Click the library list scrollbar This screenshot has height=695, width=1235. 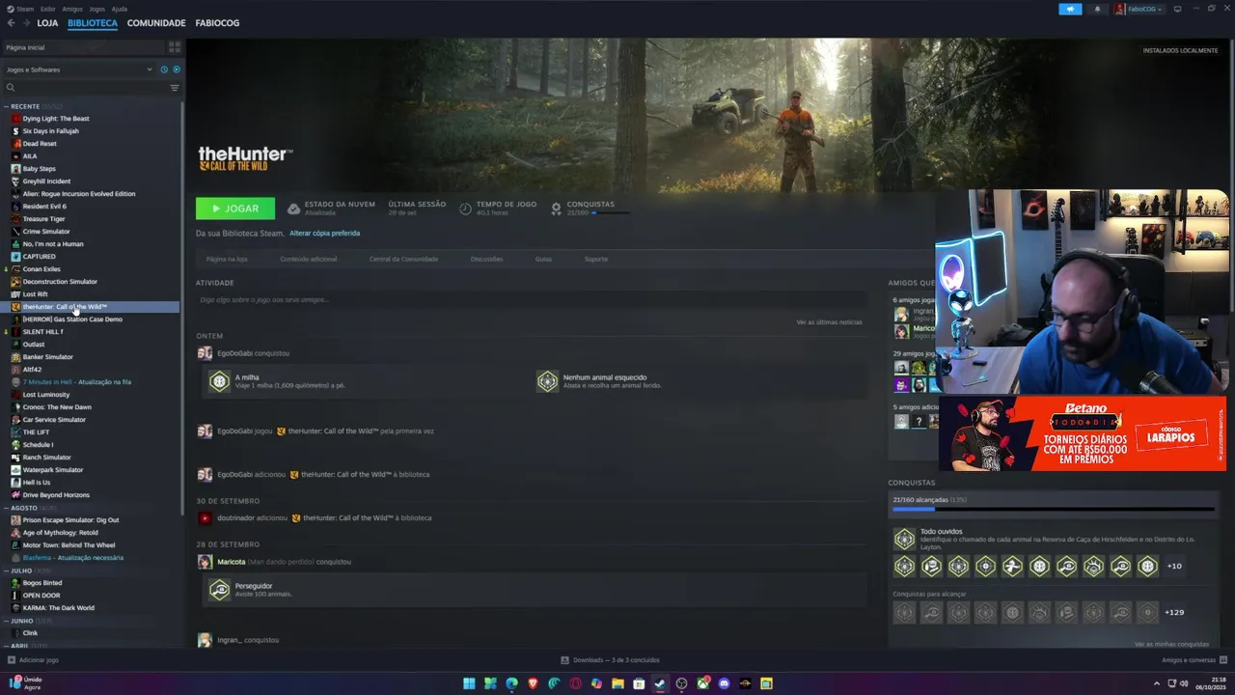pyautogui.click(x=182, y=307)
